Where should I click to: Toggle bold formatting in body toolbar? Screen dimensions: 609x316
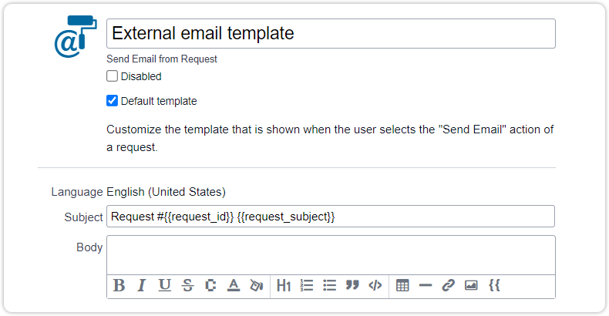[x=119, y=285]
